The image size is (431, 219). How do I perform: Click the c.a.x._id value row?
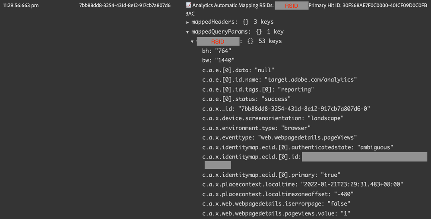click(x=286, y=108)
